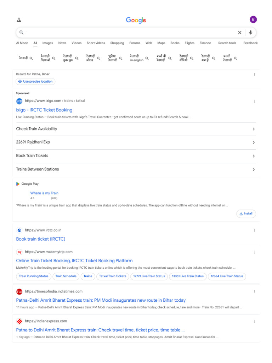Image resolution: width=272 pixels, height=363 pixels.
Task: Switch to the News tab
Action: (x=62, y=43)
